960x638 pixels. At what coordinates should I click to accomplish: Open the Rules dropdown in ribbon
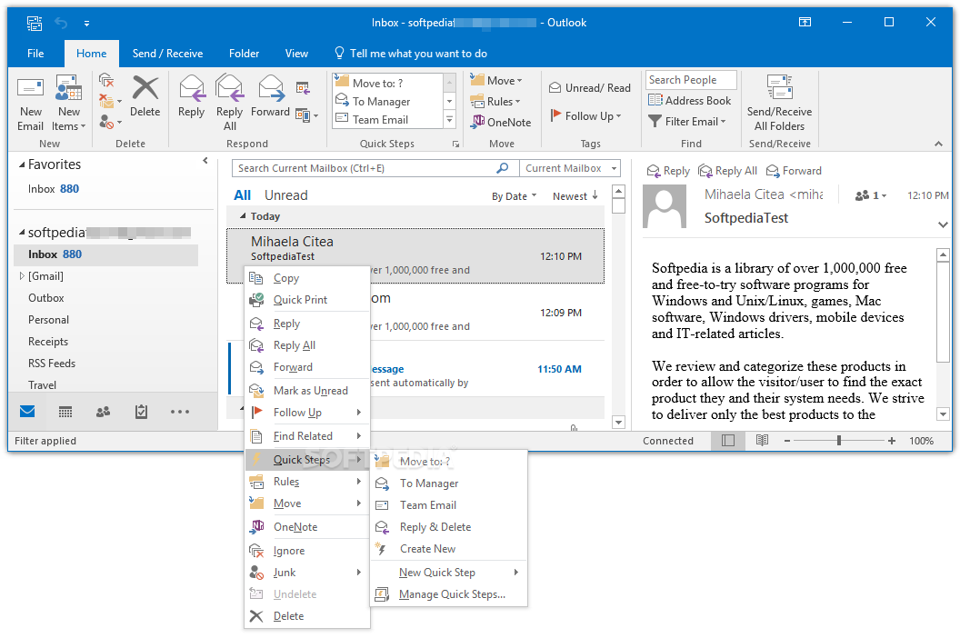[x=495, y=101]
